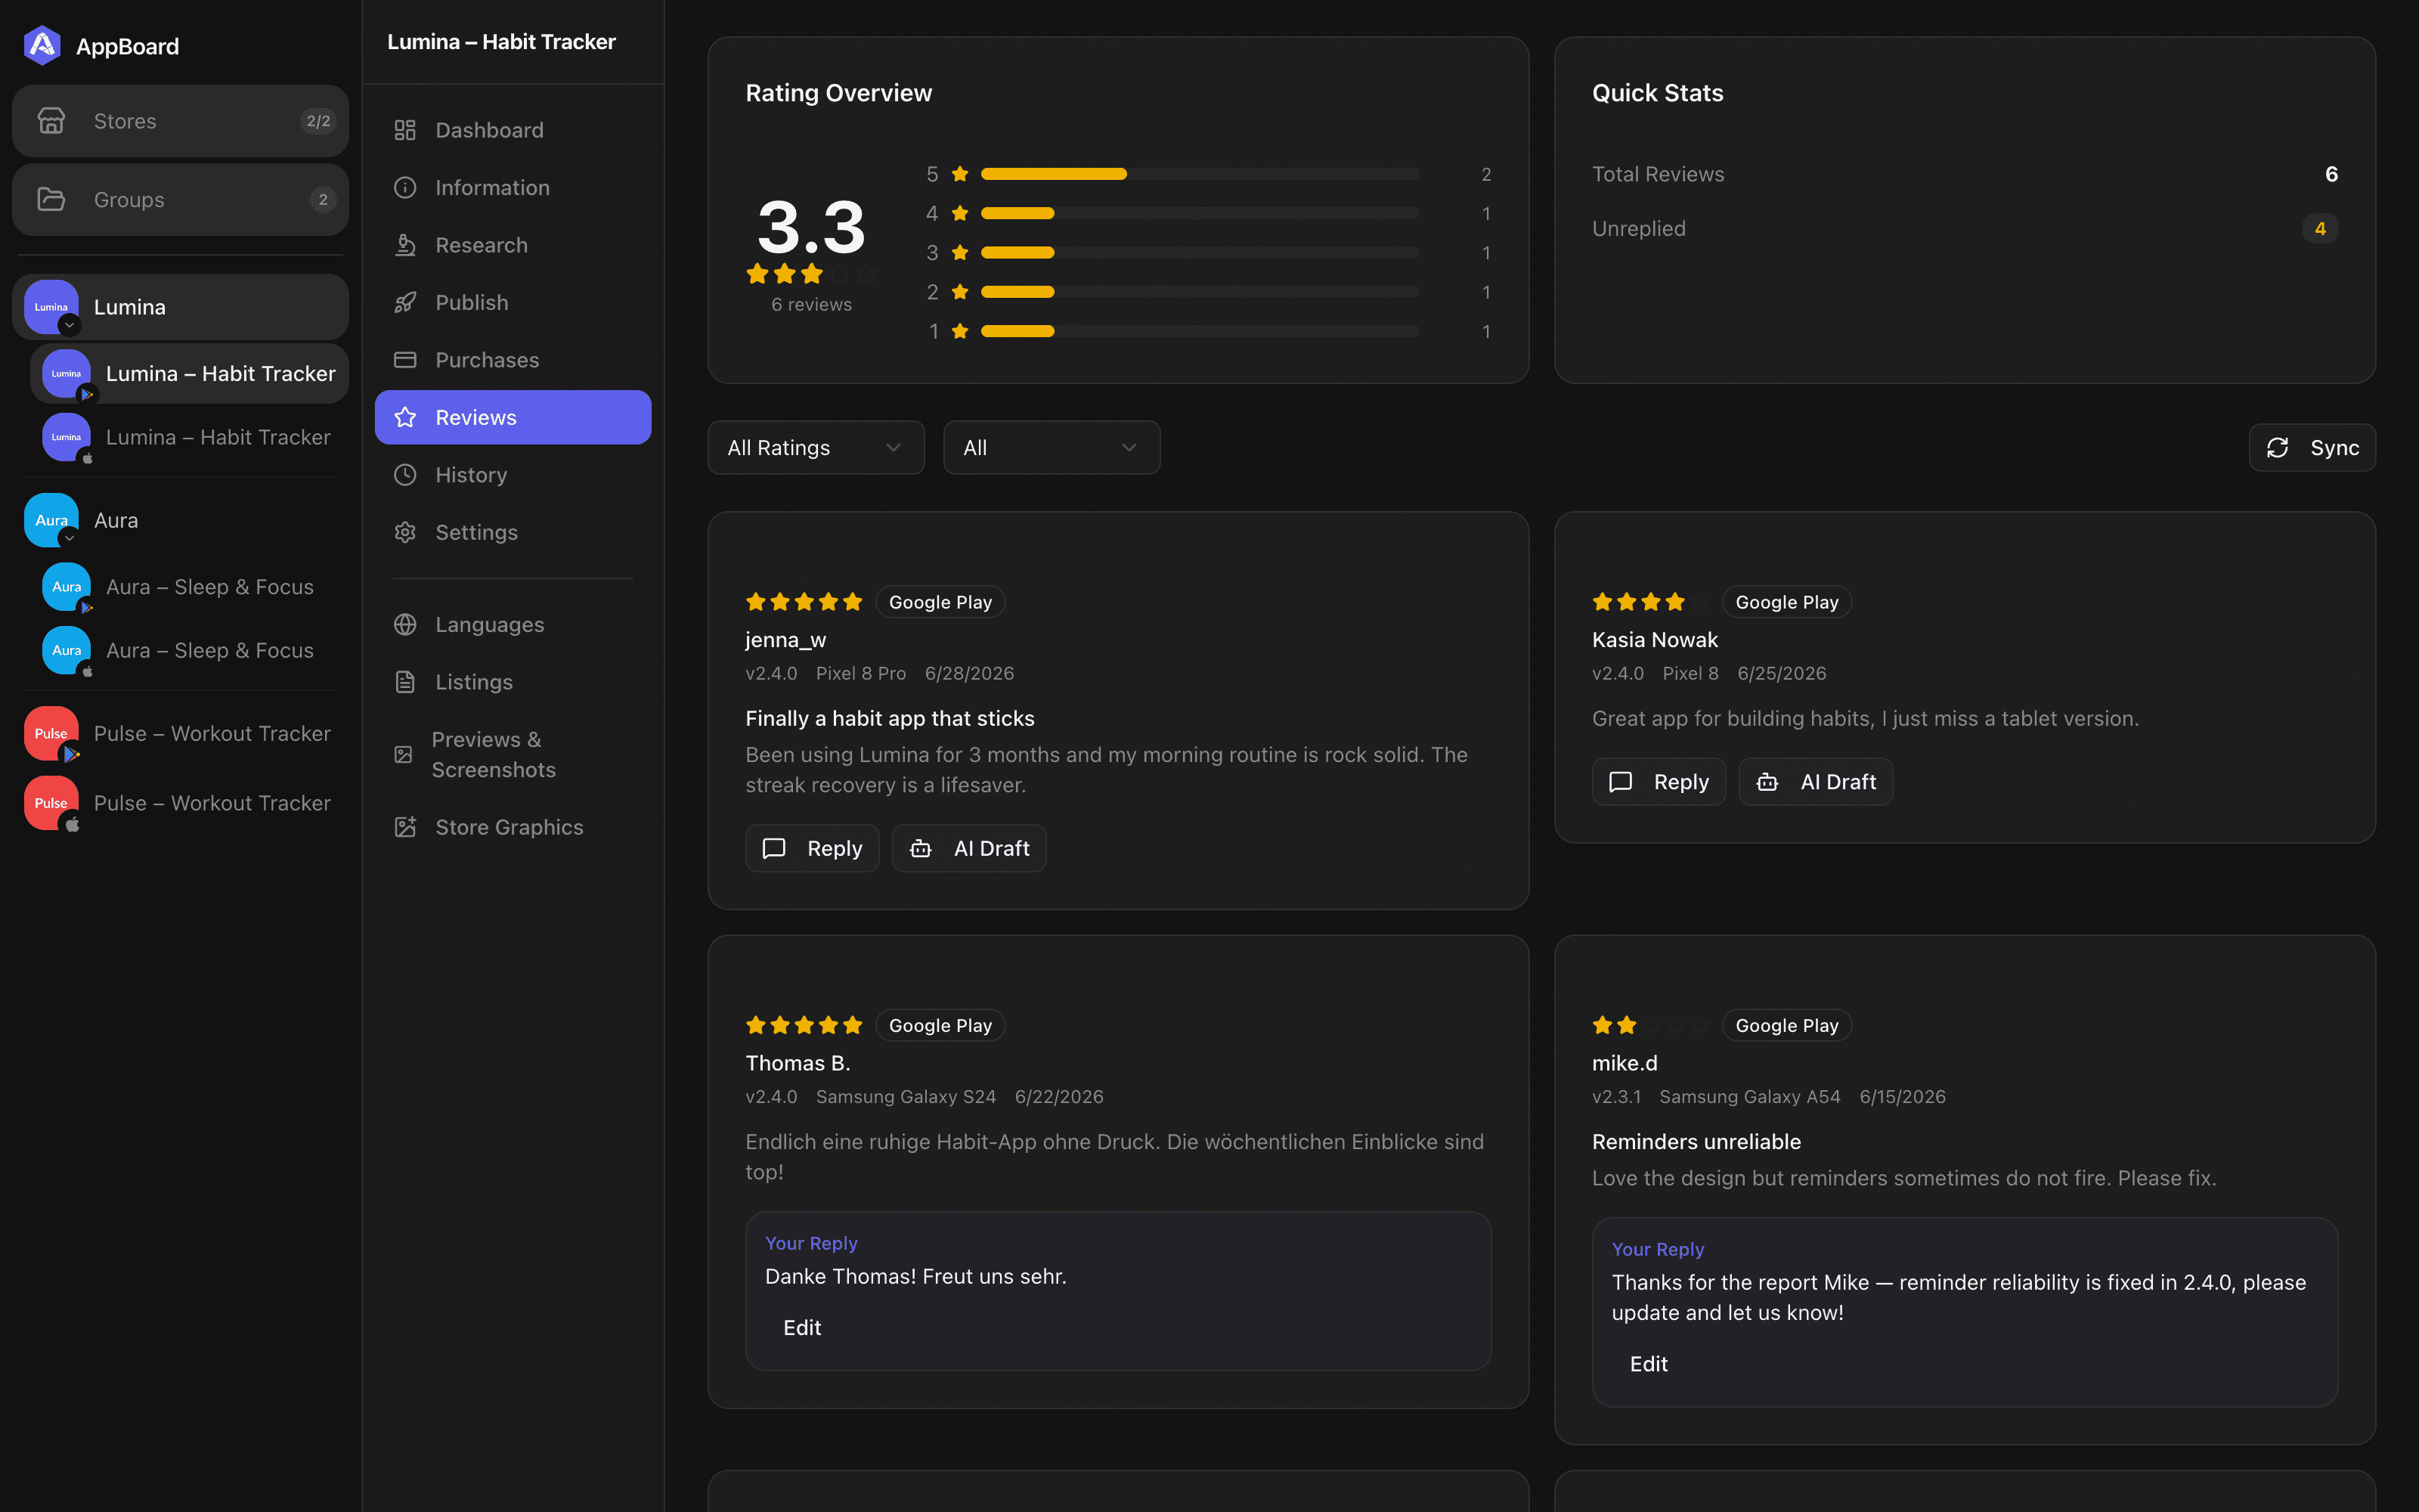
Task: Collapse the Aura group chevron
Action: tap(69, 538)
